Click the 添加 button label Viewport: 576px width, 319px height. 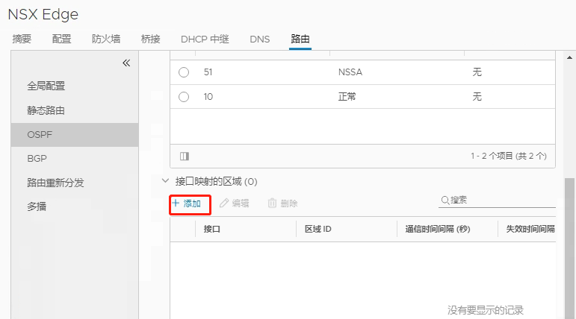point(192,203)
